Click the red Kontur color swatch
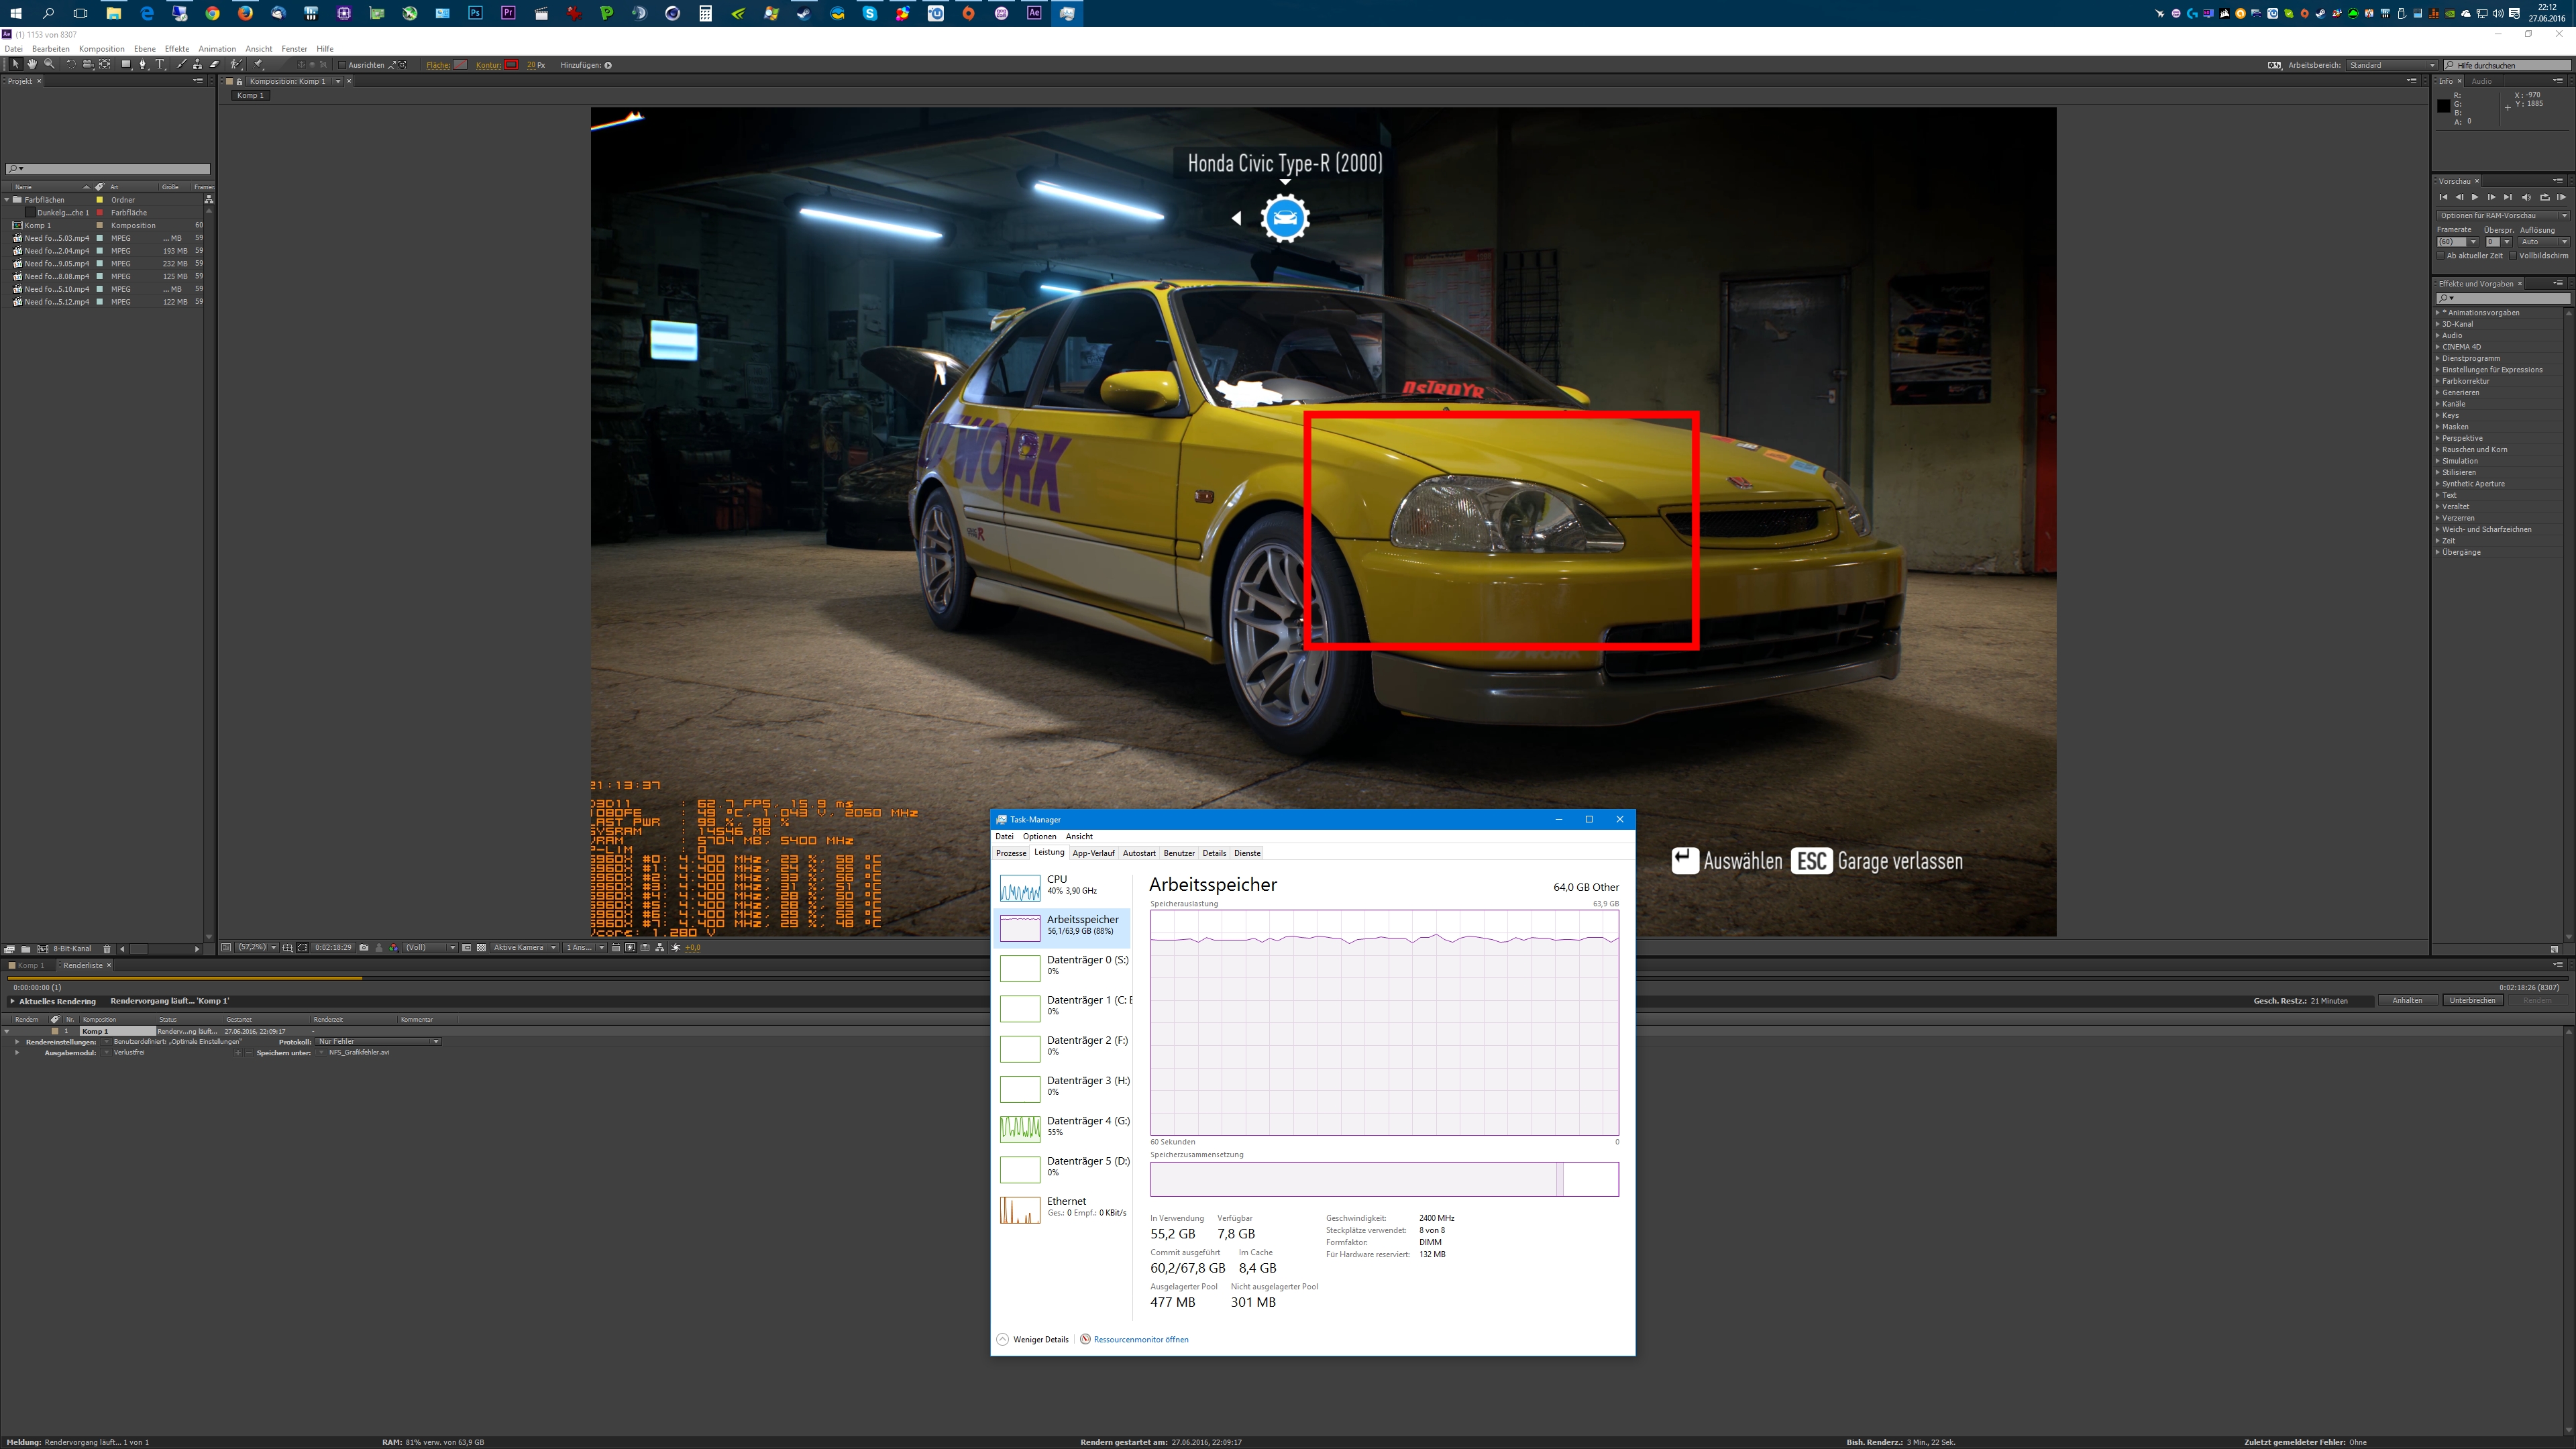Viewport: 2576px width, 1449px height. [511, 65]
